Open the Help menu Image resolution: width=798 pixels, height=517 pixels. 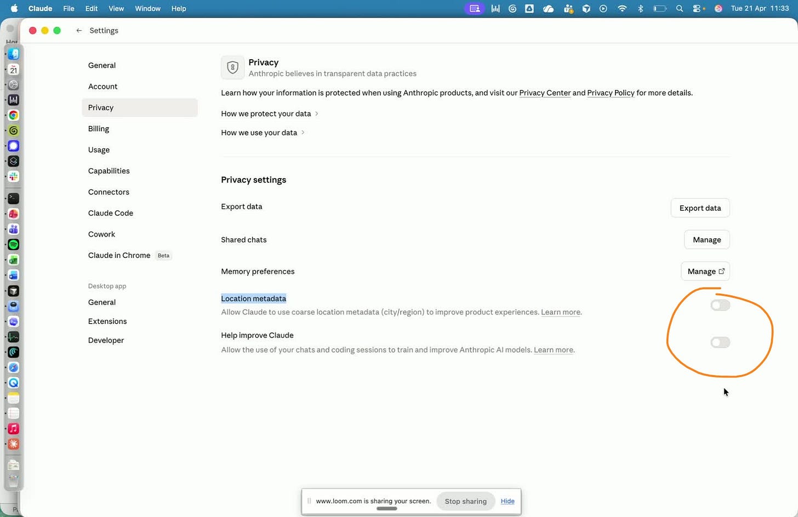tap(179, 8)
